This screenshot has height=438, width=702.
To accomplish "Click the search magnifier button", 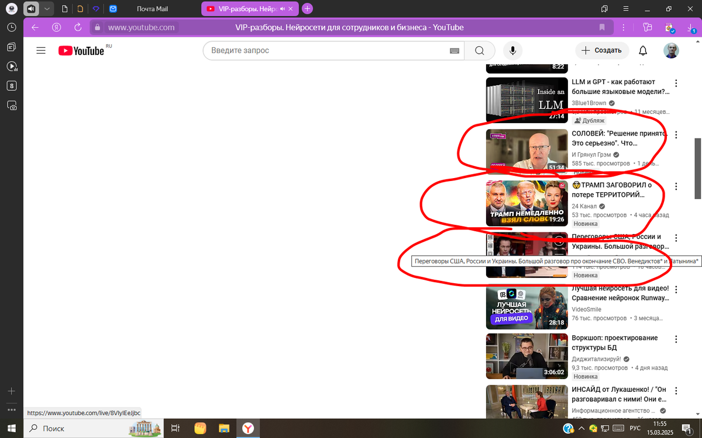I will (x=479, y=51).
